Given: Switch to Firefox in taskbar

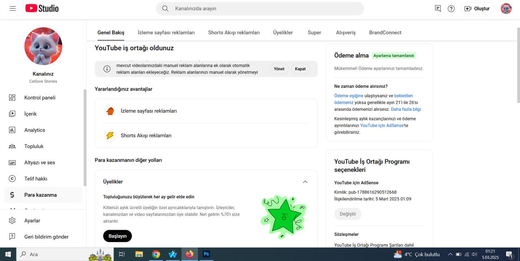Looking at the screenshot, I should coord(189,254).
